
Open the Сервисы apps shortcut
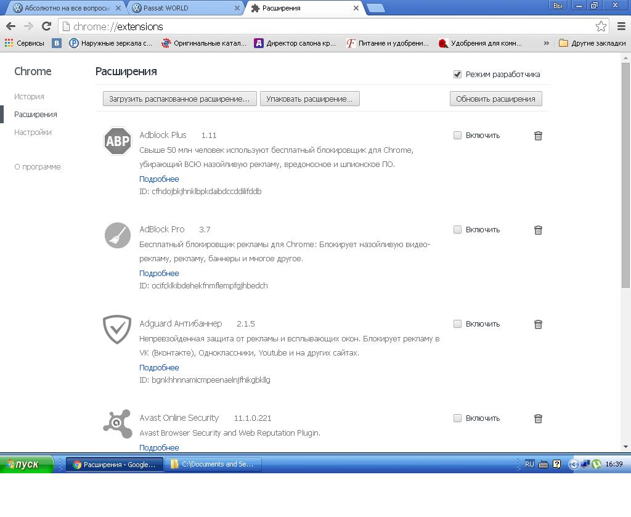[24, 43]
